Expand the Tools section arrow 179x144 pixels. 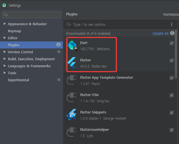pos(5,73)
